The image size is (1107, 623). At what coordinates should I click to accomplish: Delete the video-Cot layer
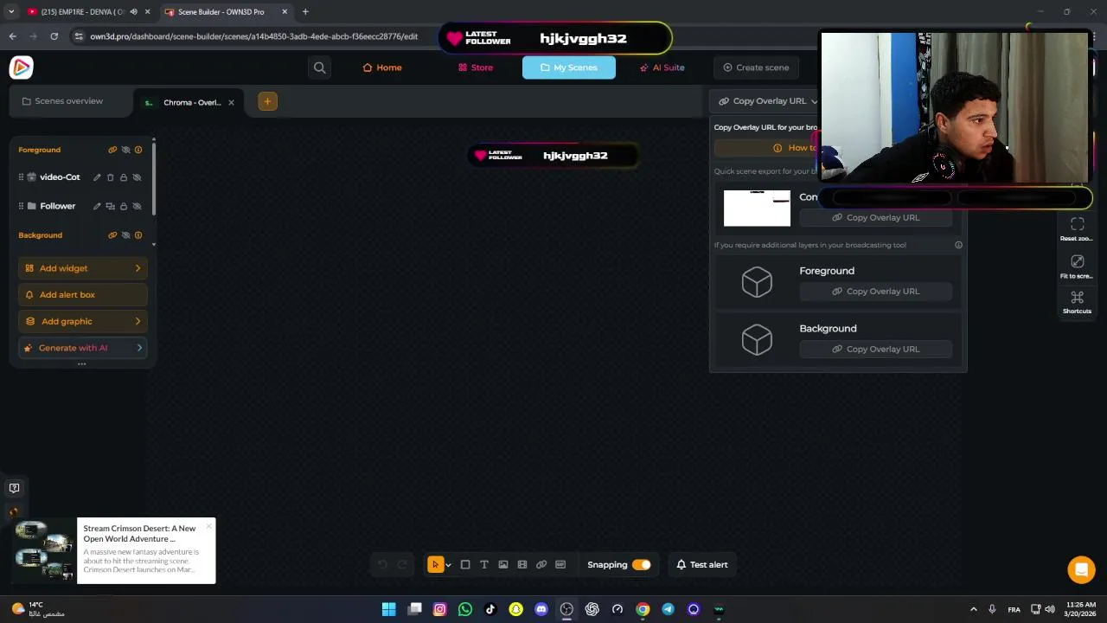click(x=110, y=177)
